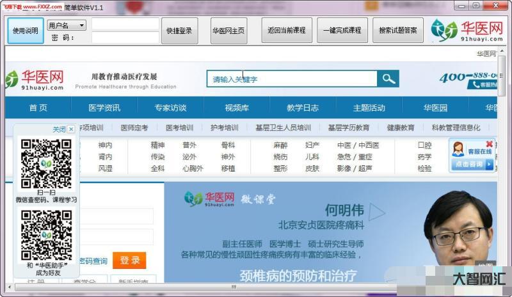The width and height of the screenshot is (512, 297).
Task: Switch to the 视频库 tab
Action: tap(237, 108)
